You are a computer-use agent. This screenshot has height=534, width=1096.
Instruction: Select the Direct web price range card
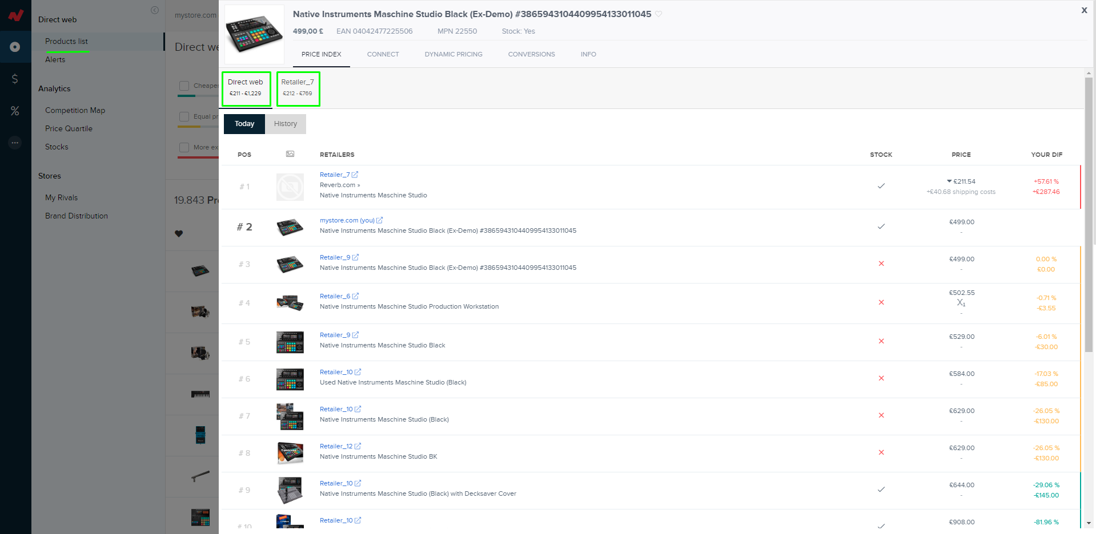point(246,88)
